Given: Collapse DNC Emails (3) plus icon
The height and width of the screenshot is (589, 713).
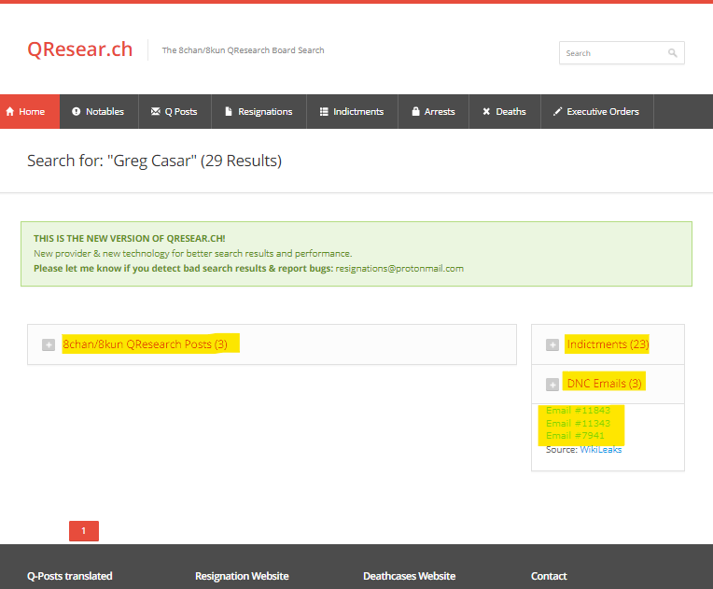Looking at the screenshot, I should coord(552,385).
